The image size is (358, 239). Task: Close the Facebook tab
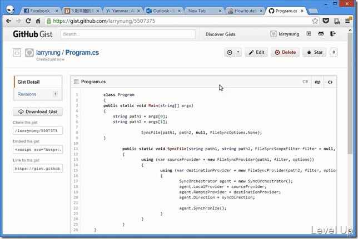click(57, 11)
